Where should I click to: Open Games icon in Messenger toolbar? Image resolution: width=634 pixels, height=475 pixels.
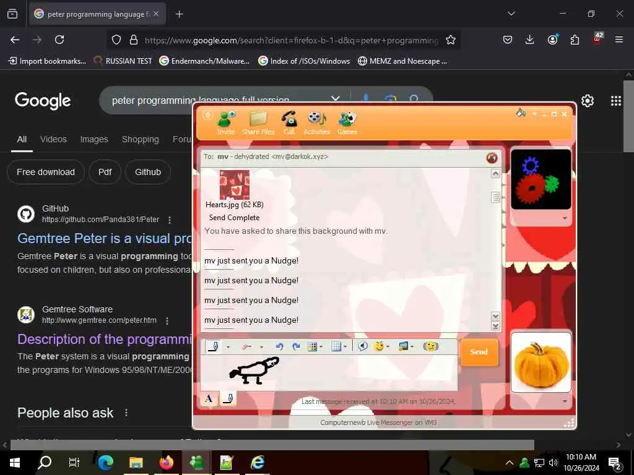click(x=347, y=122)
